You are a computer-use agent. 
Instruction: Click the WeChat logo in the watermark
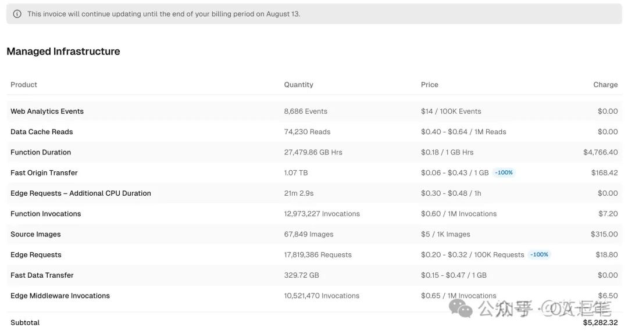coord(465,309)
